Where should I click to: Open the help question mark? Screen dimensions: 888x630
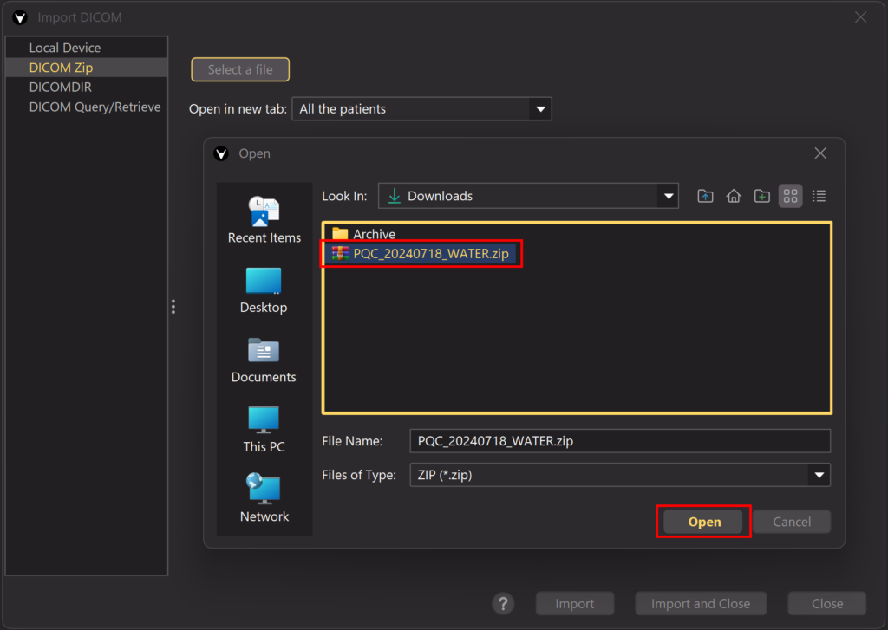click(503, 603)
